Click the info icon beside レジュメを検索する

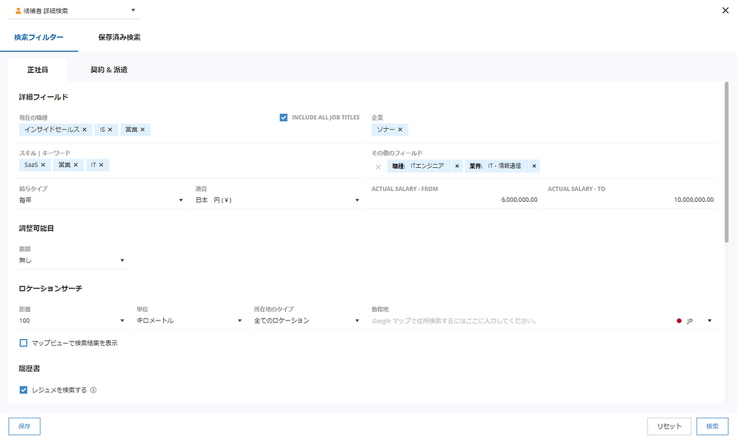94,390
